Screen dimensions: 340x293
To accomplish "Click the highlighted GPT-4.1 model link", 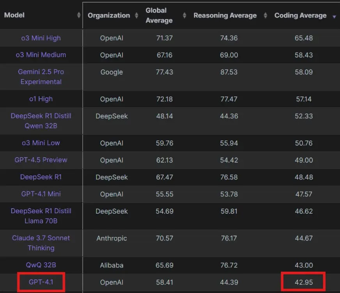I will (x=41, y=282).
